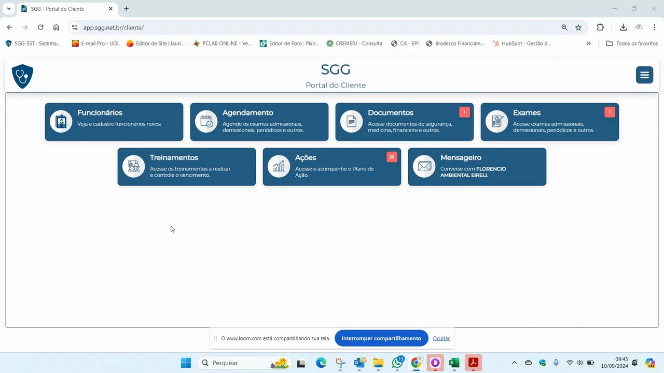Open the Mensageiro envelope icon
The image size is (664, 373).
(x=424, y=166)
